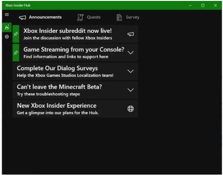Click the Announcements megaphone icon

point(22,18)
